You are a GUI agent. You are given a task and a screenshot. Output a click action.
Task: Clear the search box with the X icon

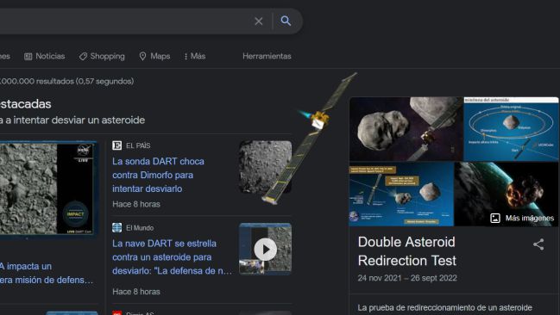click(x=259, y=22)
